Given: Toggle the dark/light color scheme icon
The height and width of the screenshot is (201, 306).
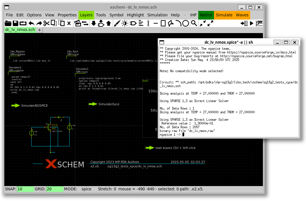Looking at the screenshot, I should [125, 24].
